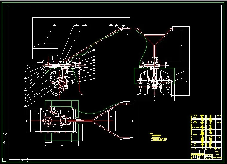Click the UCS origin square marker

pyautogui.click(x=4, y=160)
